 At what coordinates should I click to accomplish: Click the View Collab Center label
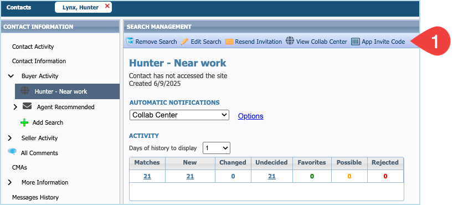[322, 42]
